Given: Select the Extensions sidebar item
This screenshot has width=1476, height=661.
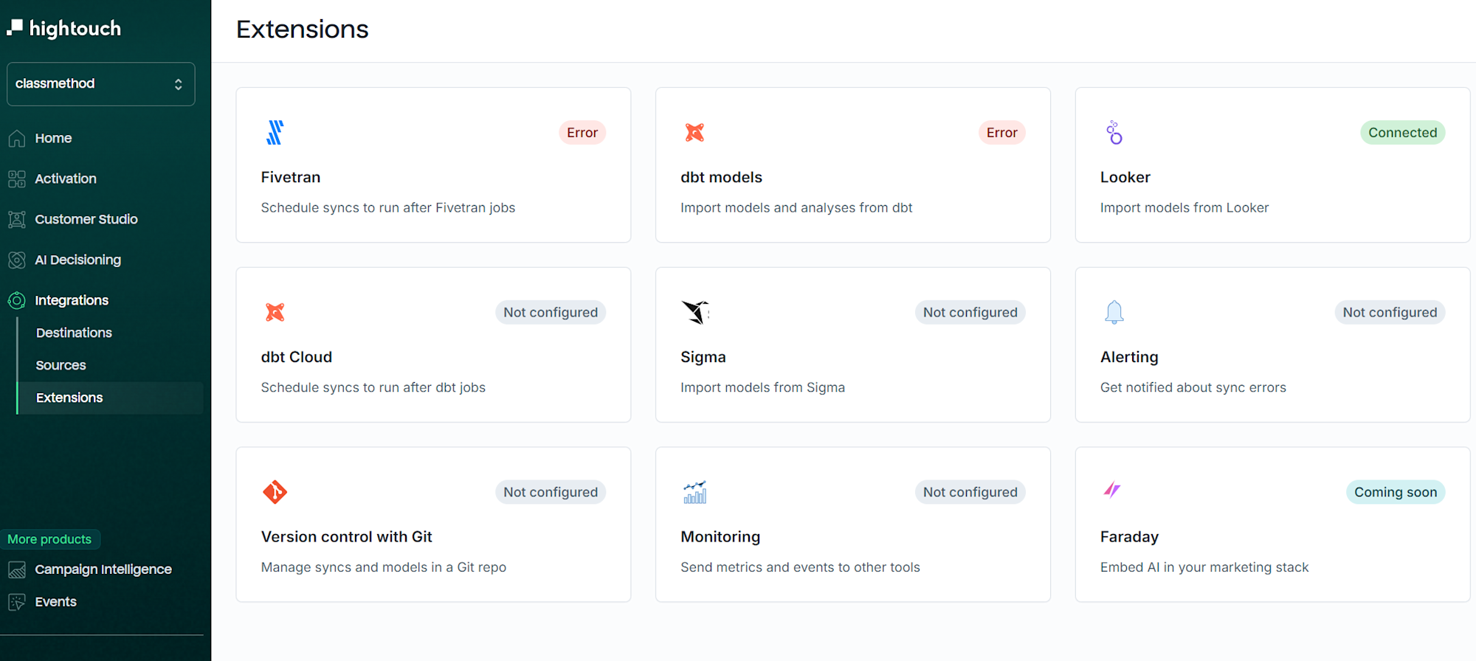Looking at the screenshot, I should tap(69, 398).
